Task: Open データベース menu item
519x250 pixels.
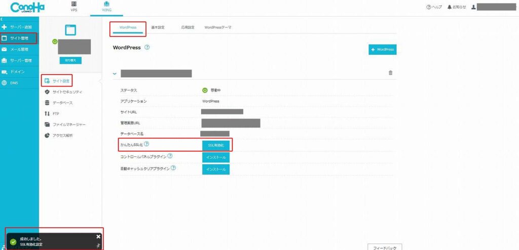Action: pos(59,103)
